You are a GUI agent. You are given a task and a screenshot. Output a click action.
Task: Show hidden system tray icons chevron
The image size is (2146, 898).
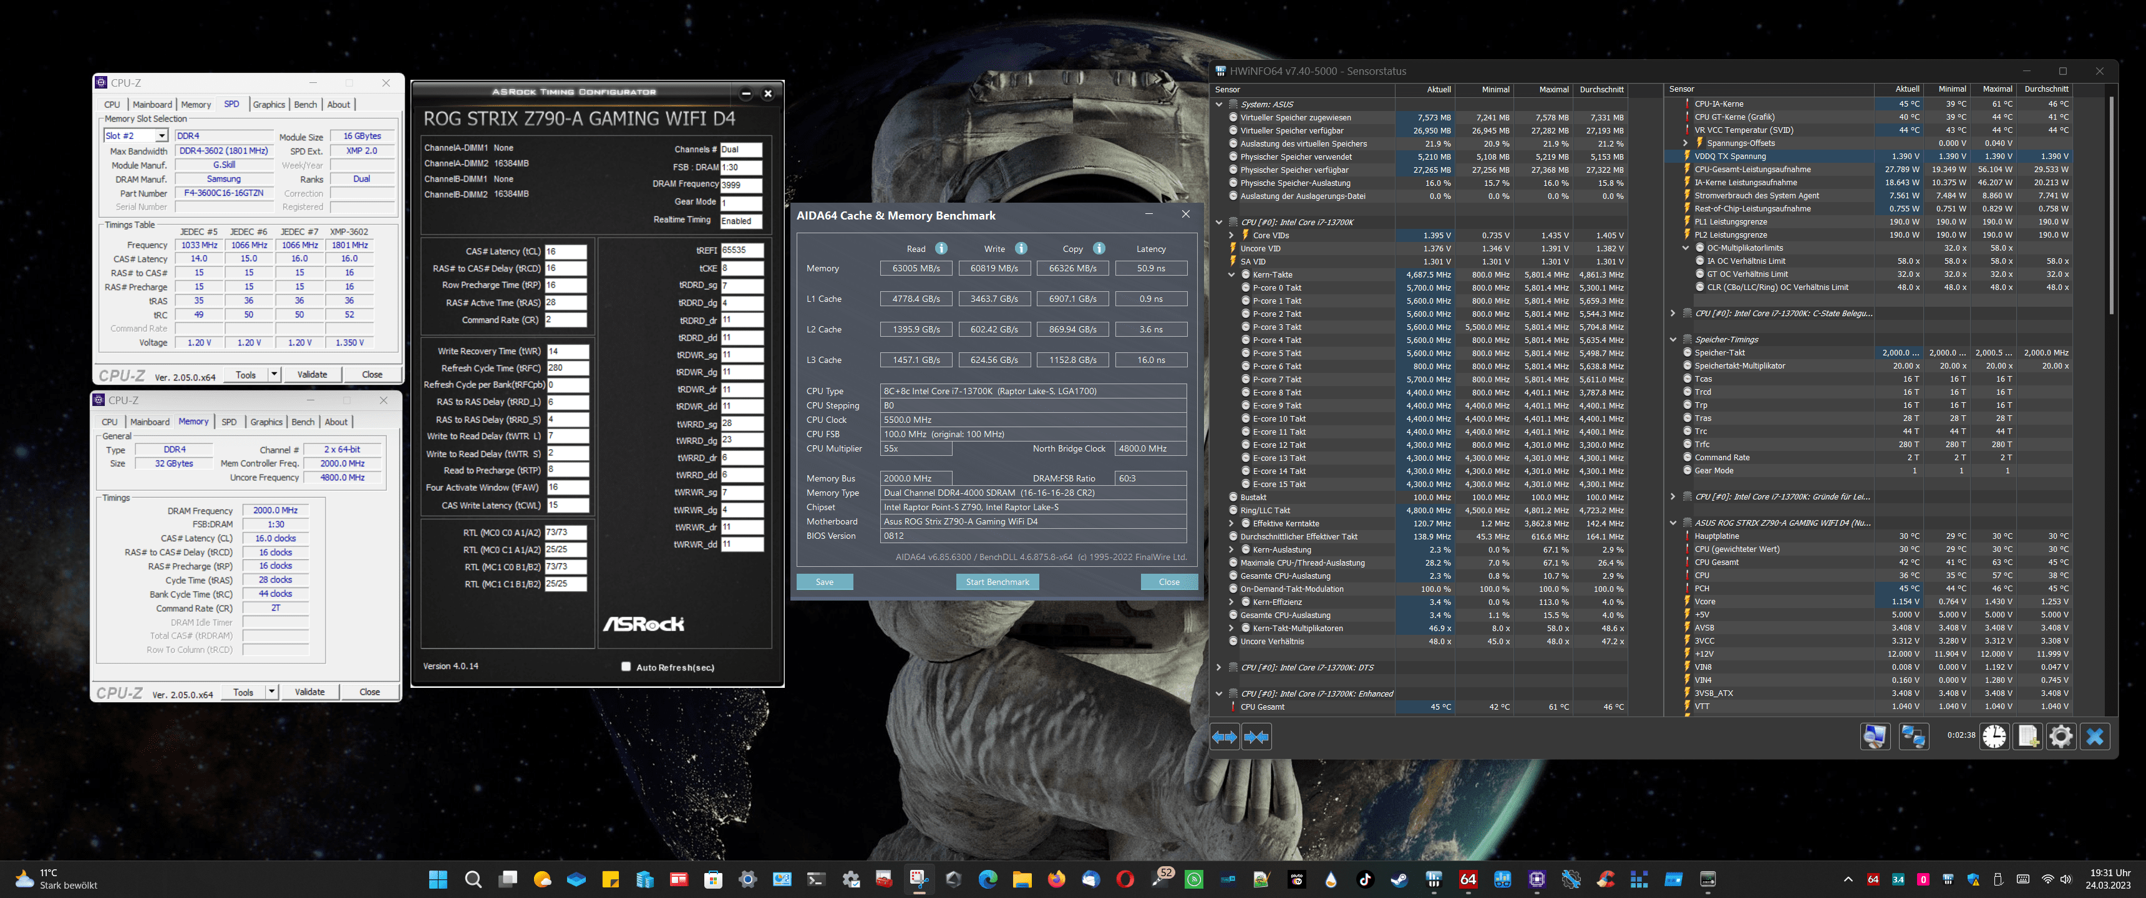tap(1848, 879)
